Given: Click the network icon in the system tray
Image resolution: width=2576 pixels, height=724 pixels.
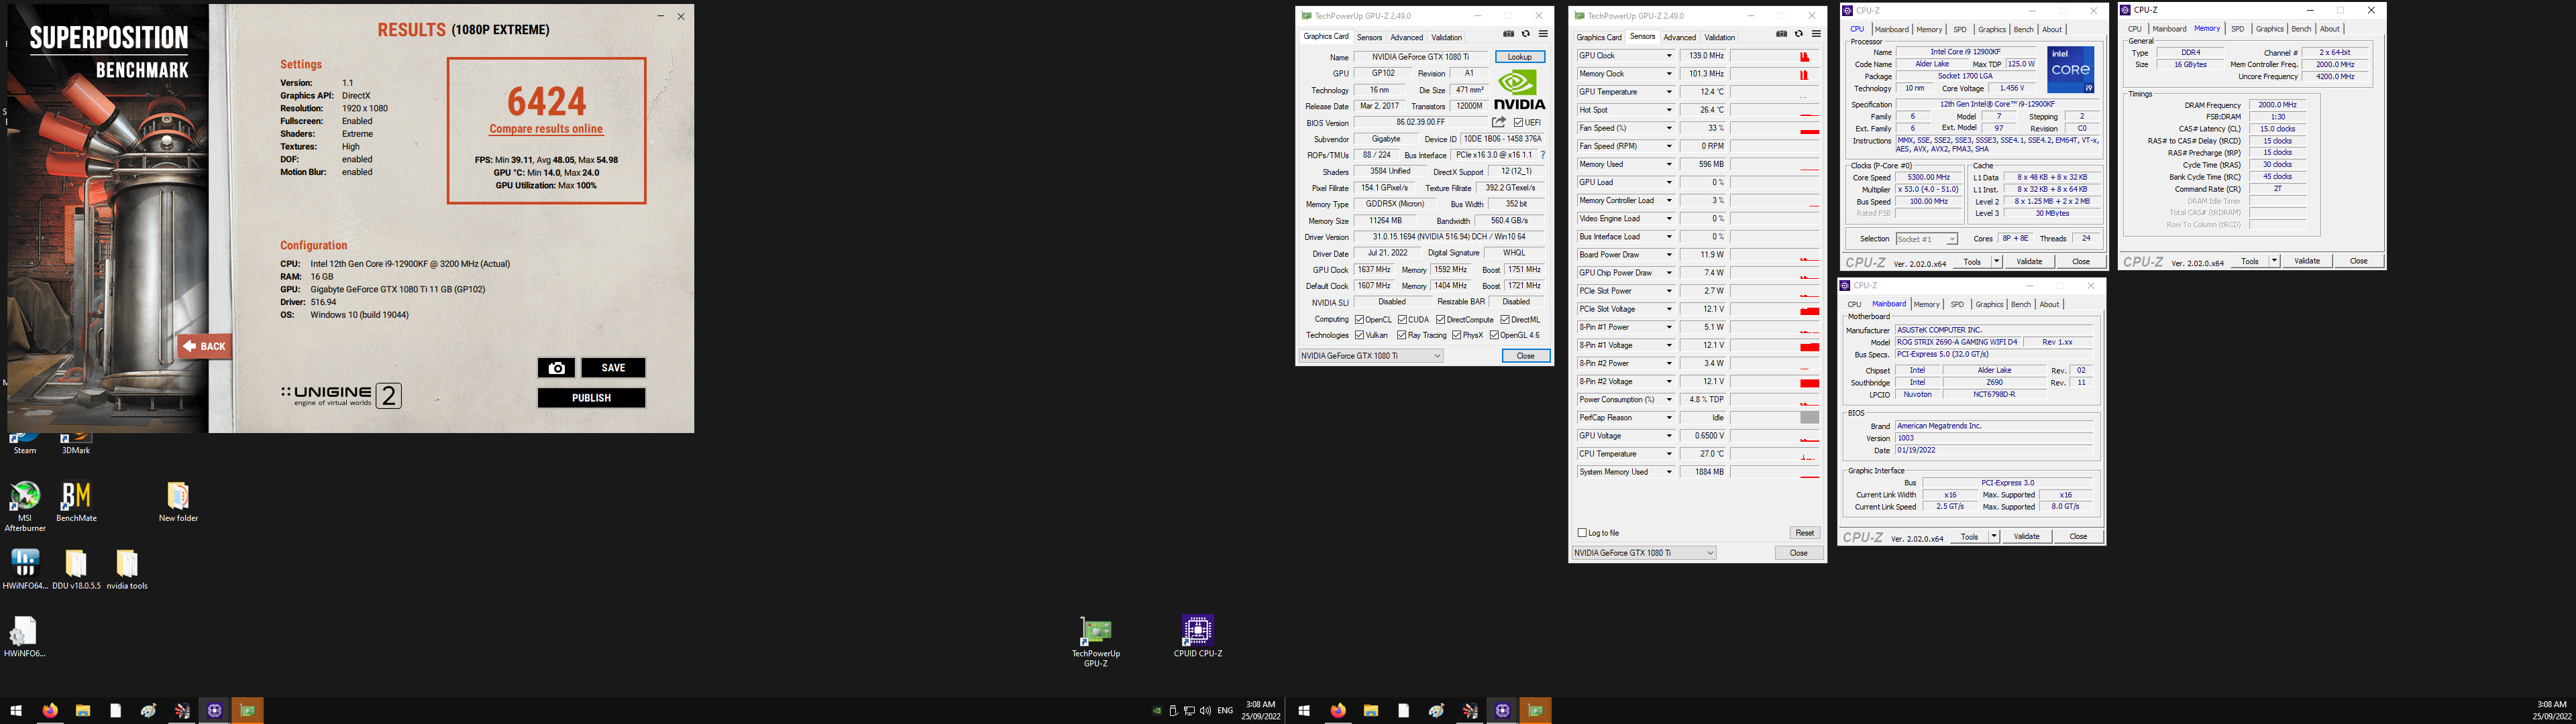Looking at the screenshot, I should [x=1189, y=711].
